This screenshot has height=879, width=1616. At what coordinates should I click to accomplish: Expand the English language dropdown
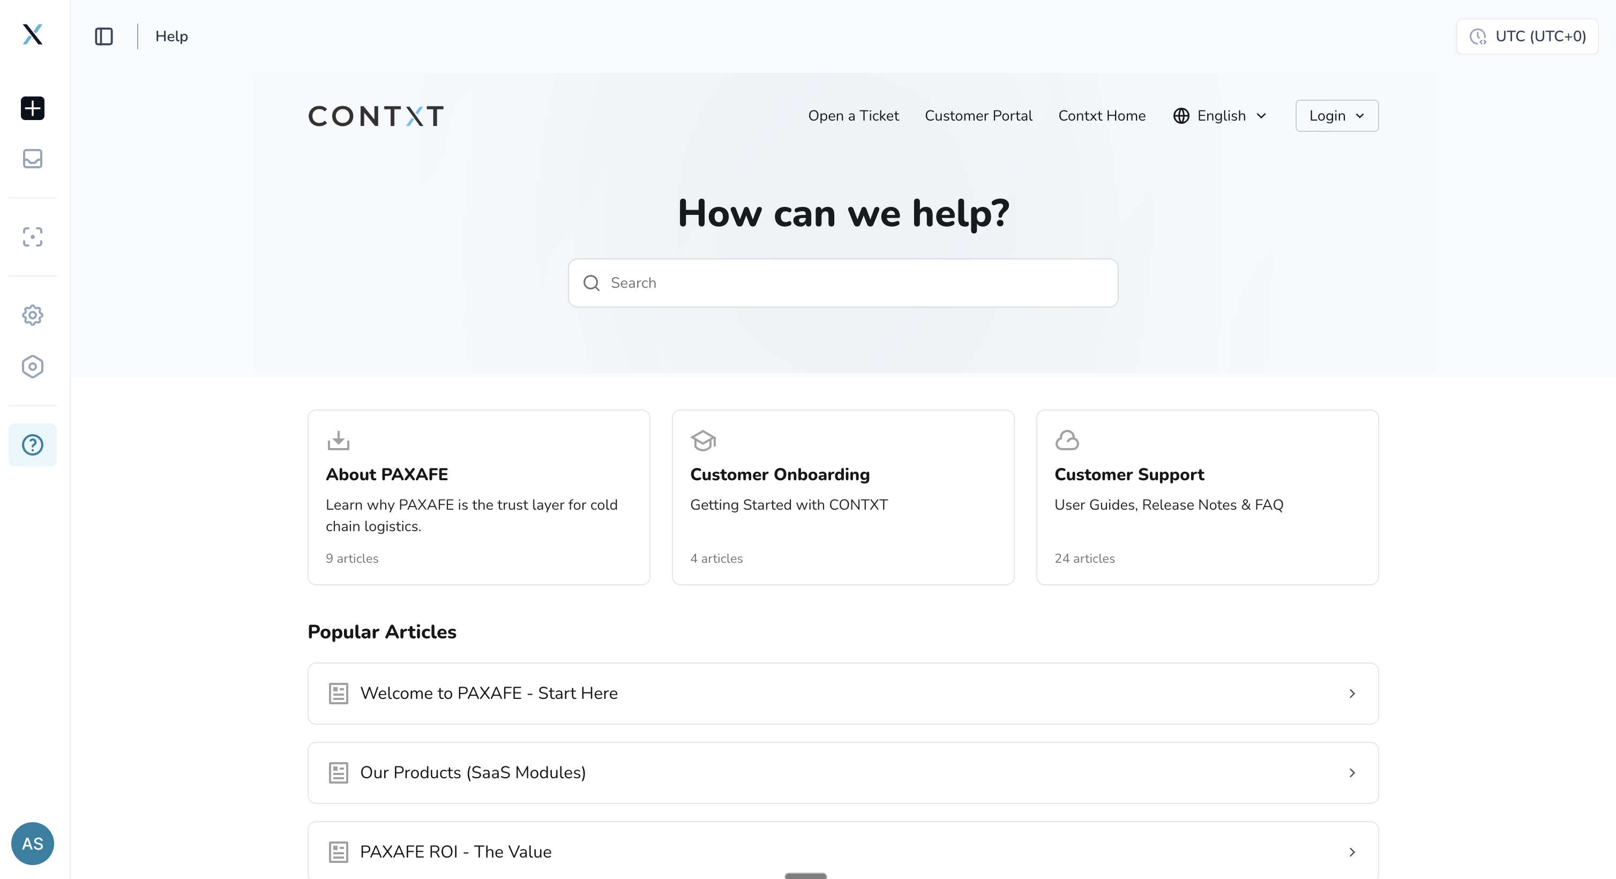pyautogui.click(x=1220, y=116)
